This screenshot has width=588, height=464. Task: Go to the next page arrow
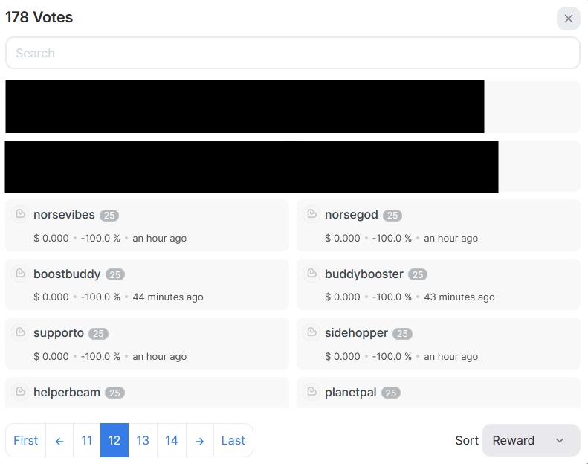199,440
